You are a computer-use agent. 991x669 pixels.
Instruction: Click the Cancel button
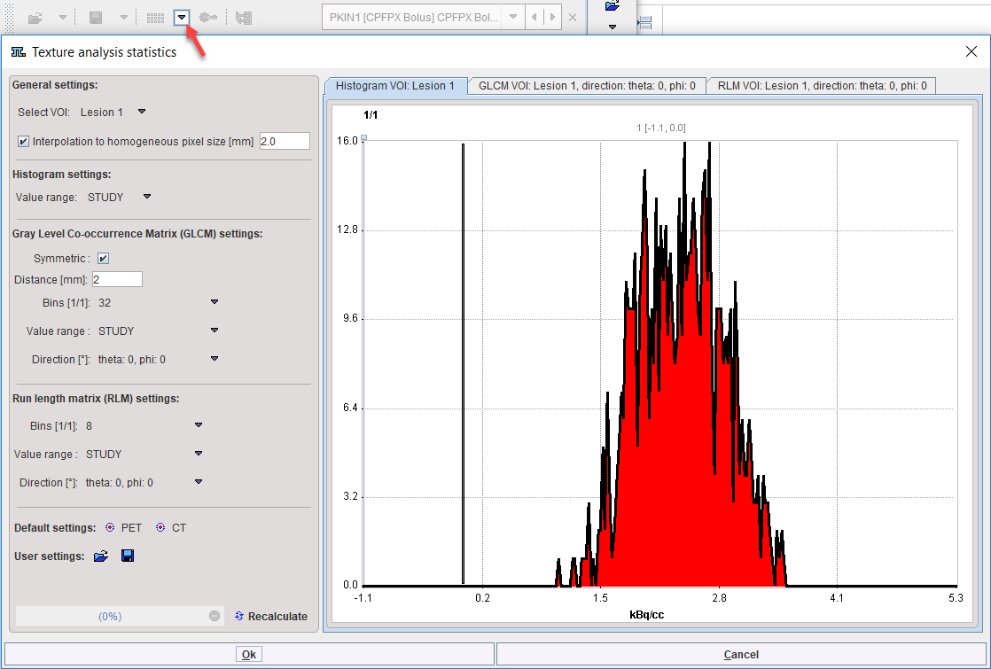pos(741,655)
